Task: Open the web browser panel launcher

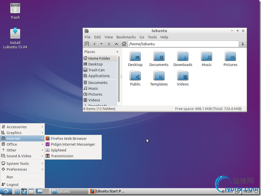Action: pos(24,192)
